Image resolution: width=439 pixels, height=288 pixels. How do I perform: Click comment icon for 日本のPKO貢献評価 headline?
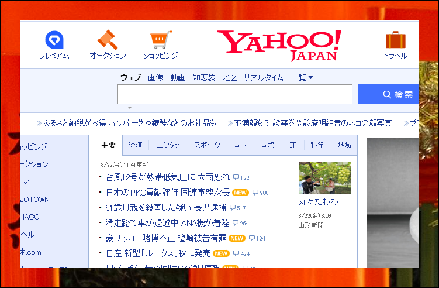coord(255,193)
